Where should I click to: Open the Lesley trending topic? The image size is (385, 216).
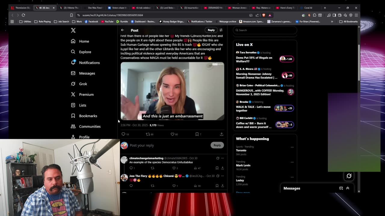pyautogui.click(x=240, y=180)
